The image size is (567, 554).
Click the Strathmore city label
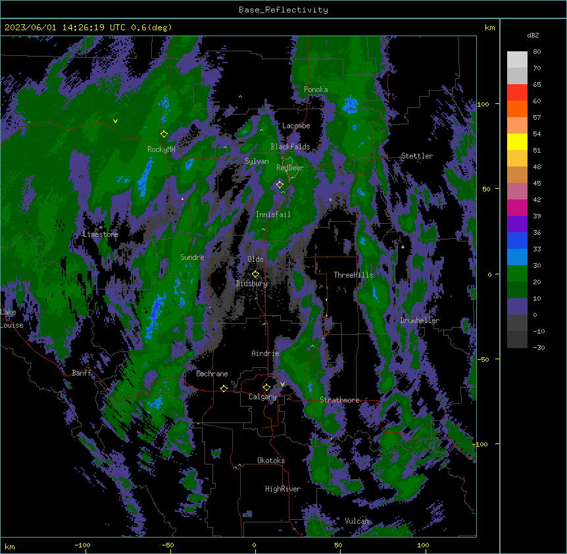click(339, 400)
